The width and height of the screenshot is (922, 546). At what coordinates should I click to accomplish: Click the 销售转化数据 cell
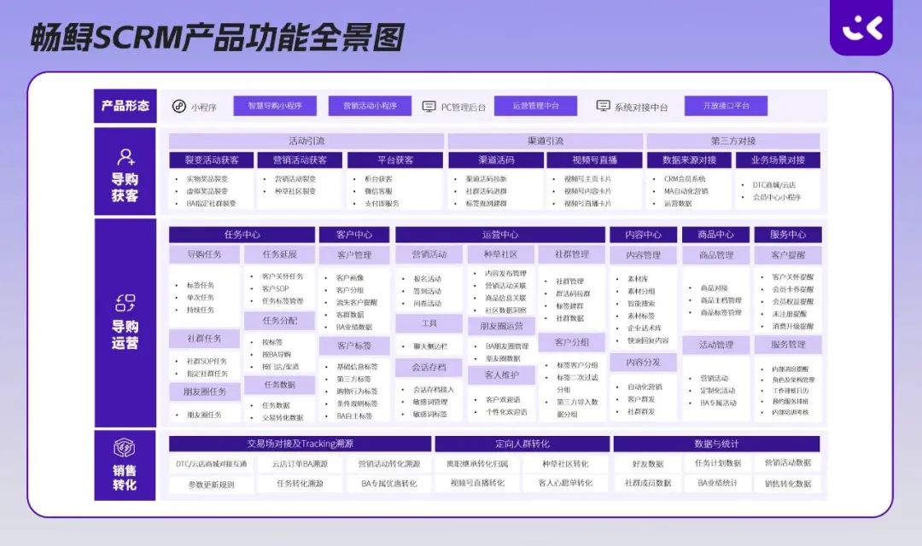(787, 484)
